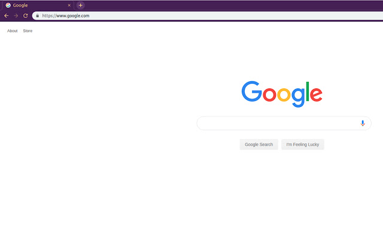Viewport: 383px width, 239px height.
Task: Open the About link
Action: pyautogui.click(x=12, y=31)
